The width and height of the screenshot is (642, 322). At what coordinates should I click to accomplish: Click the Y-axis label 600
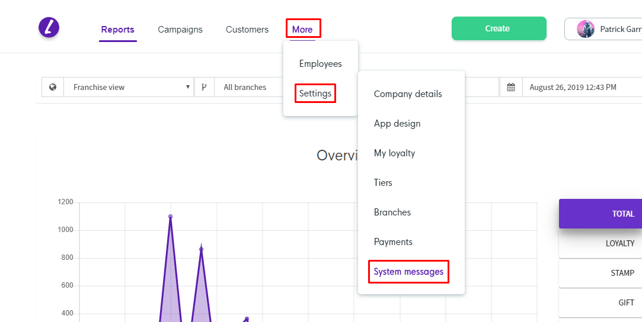(67, 286)
